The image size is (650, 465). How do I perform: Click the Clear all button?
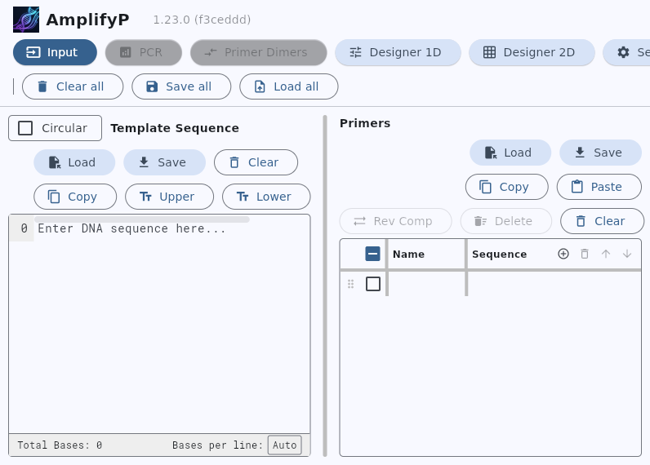(73, 86)
